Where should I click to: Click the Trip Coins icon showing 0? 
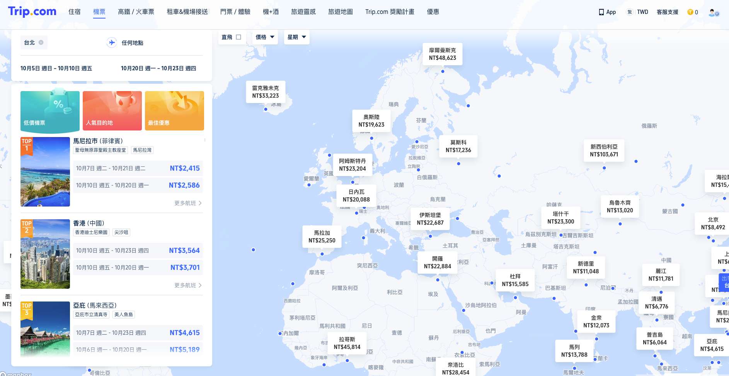tap(690, 12)
